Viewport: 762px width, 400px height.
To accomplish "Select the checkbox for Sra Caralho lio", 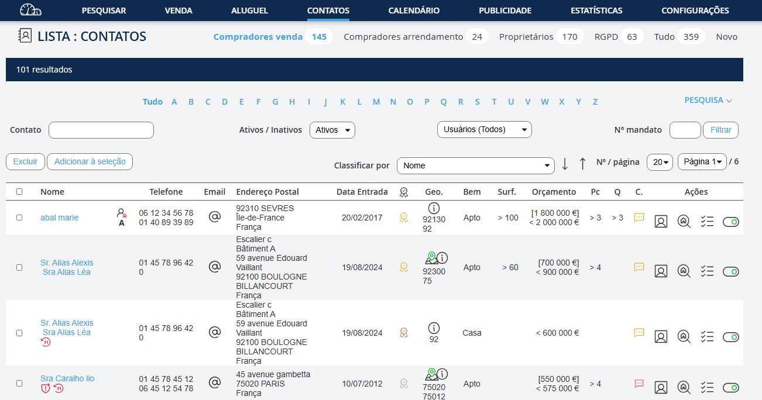I will coord(19,384).
